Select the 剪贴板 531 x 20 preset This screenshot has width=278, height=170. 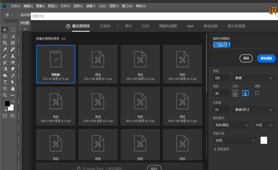tap(56, 64)
